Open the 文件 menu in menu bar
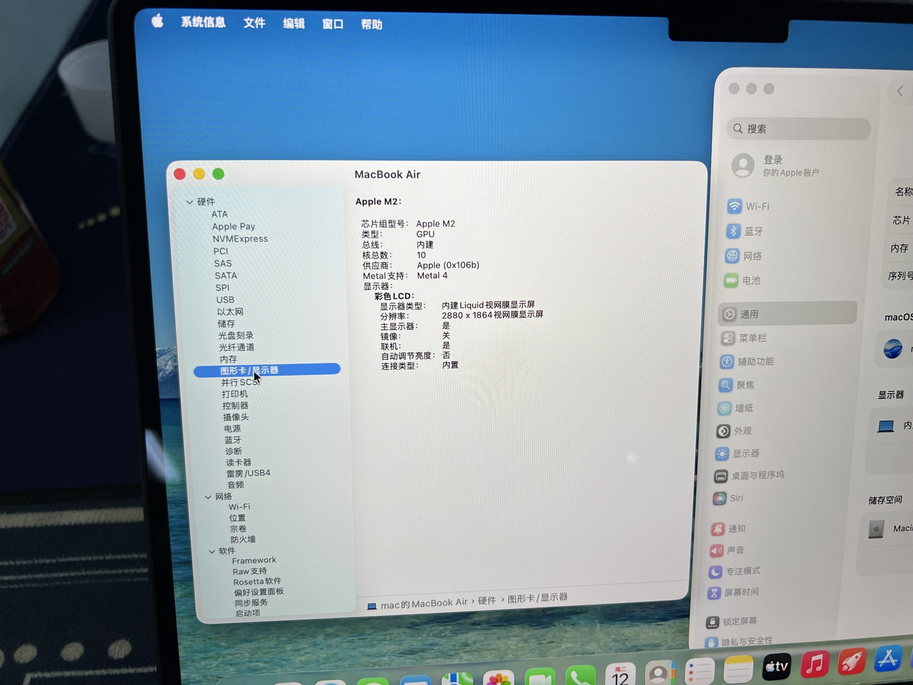The height and width of the screenshot is (685, 913). [254, 23]
